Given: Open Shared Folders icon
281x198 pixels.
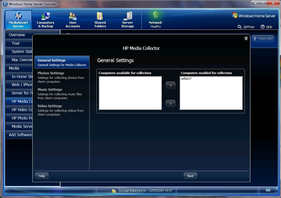Looking at the screenshot, I should (x=100, y=20).
